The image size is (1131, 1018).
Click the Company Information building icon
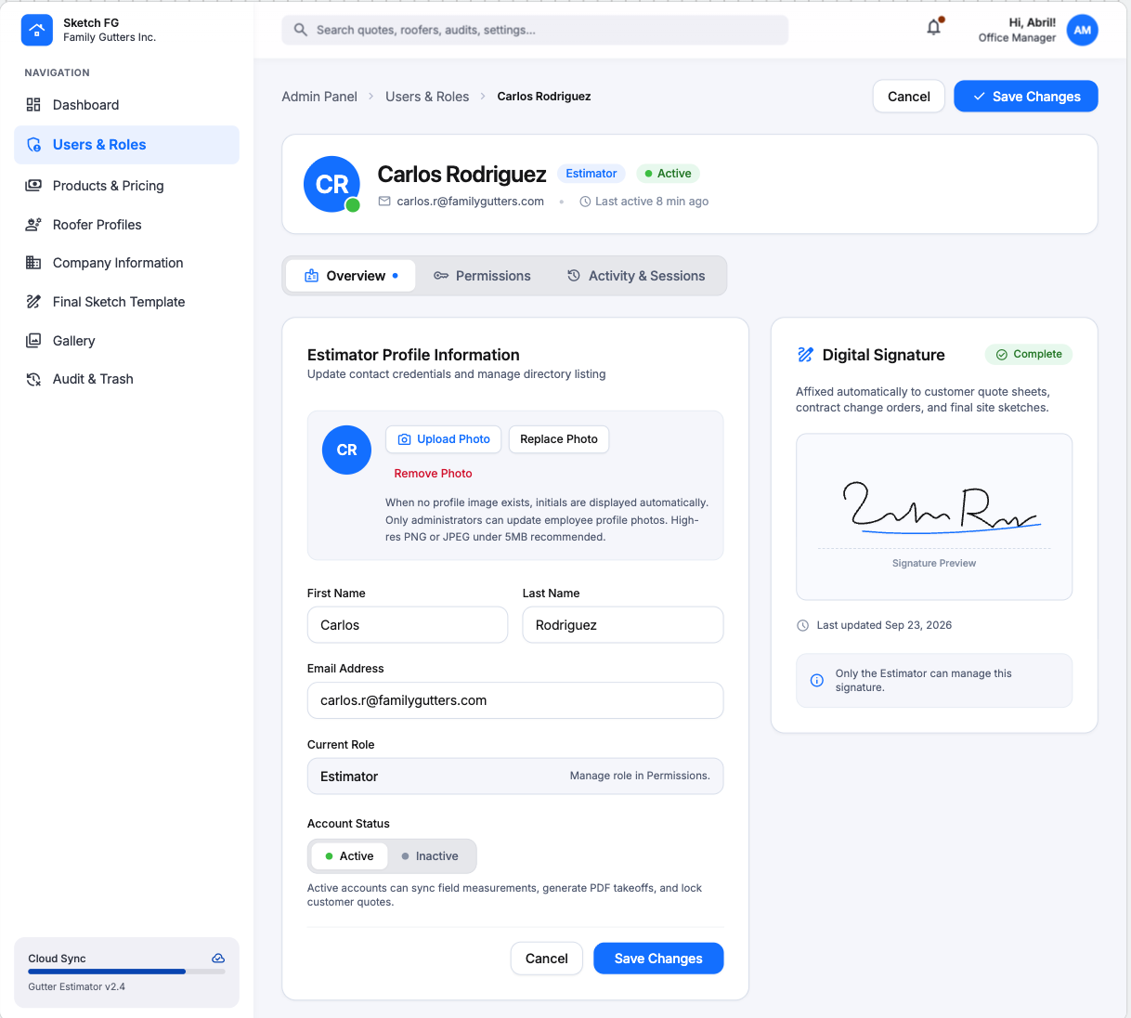[x=33, y=263]
